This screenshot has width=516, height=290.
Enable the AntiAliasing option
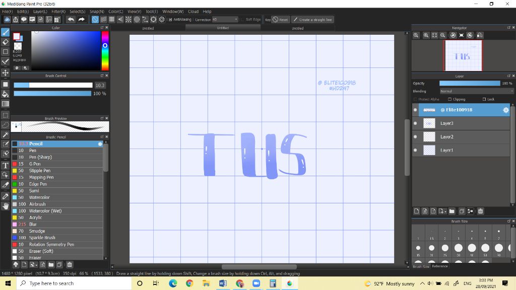pos(170,20)
